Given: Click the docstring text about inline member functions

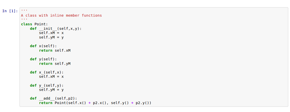Looking at the screenshot, I should [x=61, y=15].
